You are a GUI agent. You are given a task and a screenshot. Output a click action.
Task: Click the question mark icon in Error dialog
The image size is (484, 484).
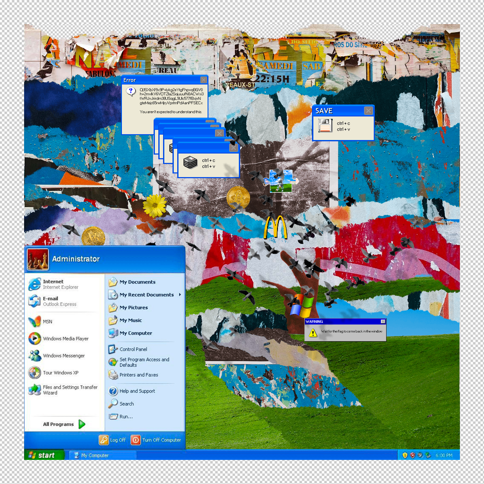[x=131, y=91]
